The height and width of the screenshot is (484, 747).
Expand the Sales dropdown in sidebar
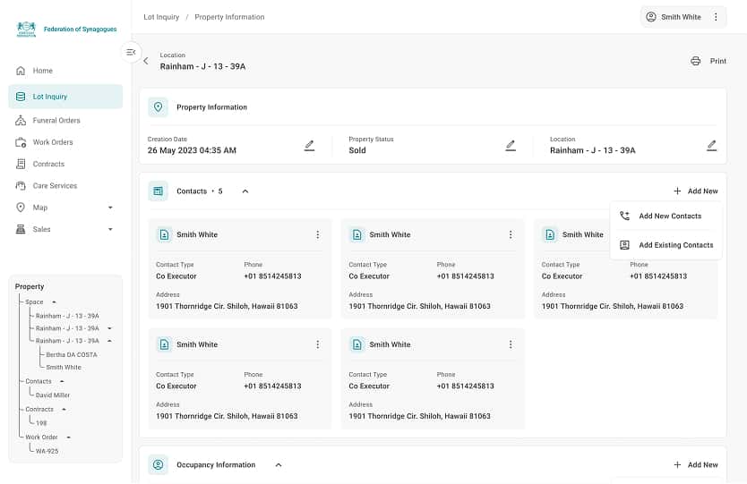(110, 230)
